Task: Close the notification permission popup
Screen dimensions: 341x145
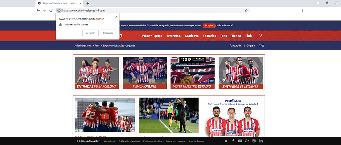Action: [116, 17]
